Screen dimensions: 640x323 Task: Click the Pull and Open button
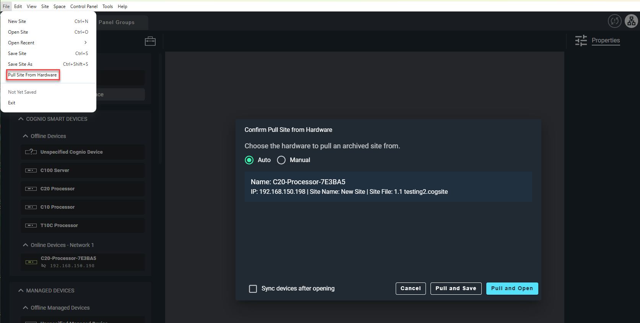coord(512,289)
